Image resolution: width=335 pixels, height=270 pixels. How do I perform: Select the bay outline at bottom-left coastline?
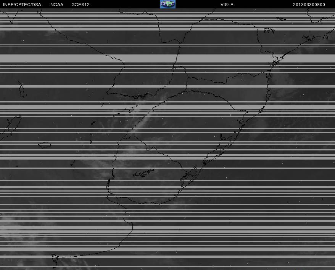tap(55, 260)
